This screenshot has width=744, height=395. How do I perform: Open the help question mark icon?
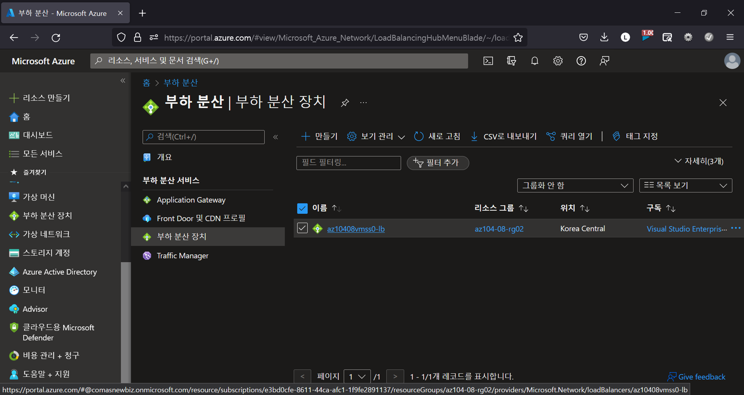point(581,61)
